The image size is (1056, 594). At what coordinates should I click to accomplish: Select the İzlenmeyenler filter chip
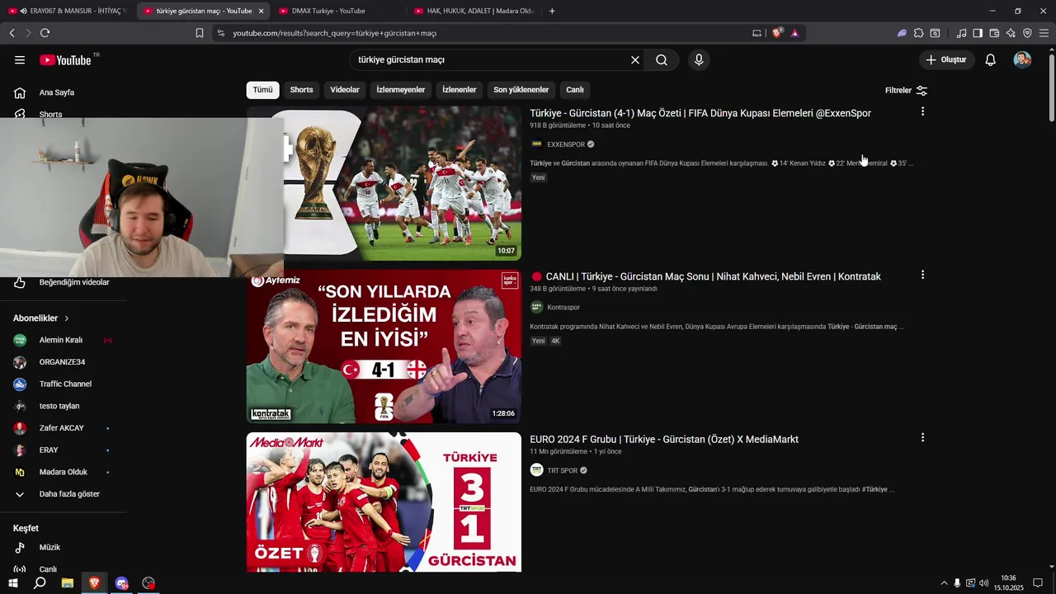401,90
